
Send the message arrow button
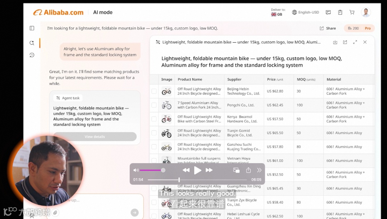134,212
